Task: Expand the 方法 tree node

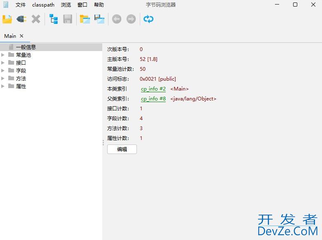Action: (x=3, y=78)
